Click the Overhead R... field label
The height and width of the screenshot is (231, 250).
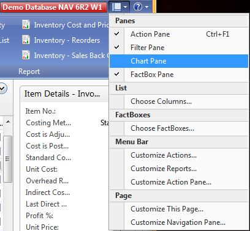tap(47, 181)
